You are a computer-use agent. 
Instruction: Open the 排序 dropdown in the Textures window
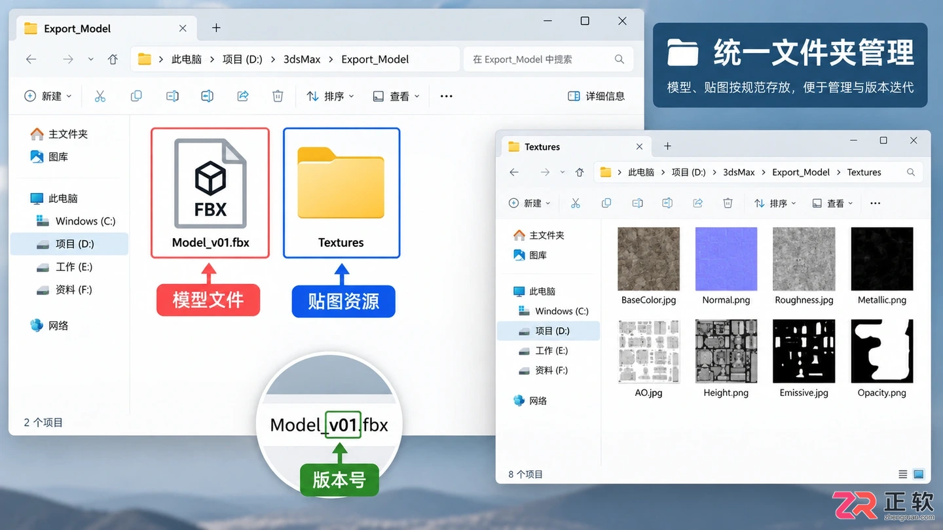(x=775, y=203)
